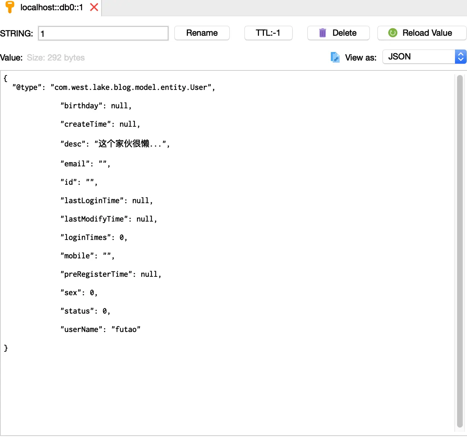Click the "sex": 0 line
This screenshot has height=441, width=467.
pyautogui.click(x=79, y=293)
